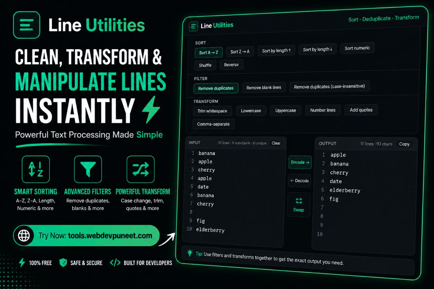Select Sort Z → A
Image resolution: width=434 pixels, height=289 pixels.
click(x=240, y=52)
